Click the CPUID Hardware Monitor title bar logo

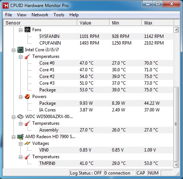[x=6, y=6]
